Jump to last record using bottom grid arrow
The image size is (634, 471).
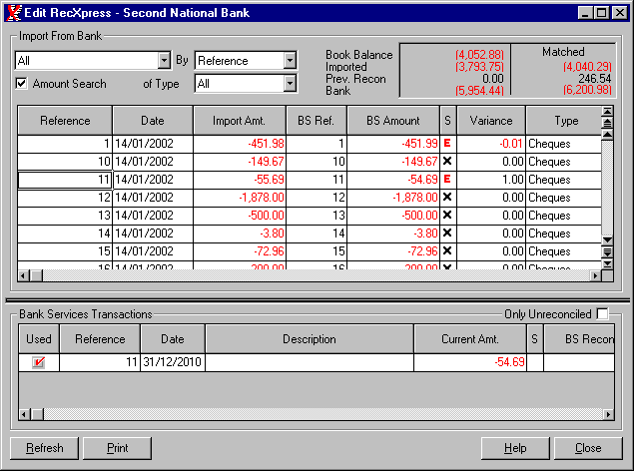[x=607, y=264]
